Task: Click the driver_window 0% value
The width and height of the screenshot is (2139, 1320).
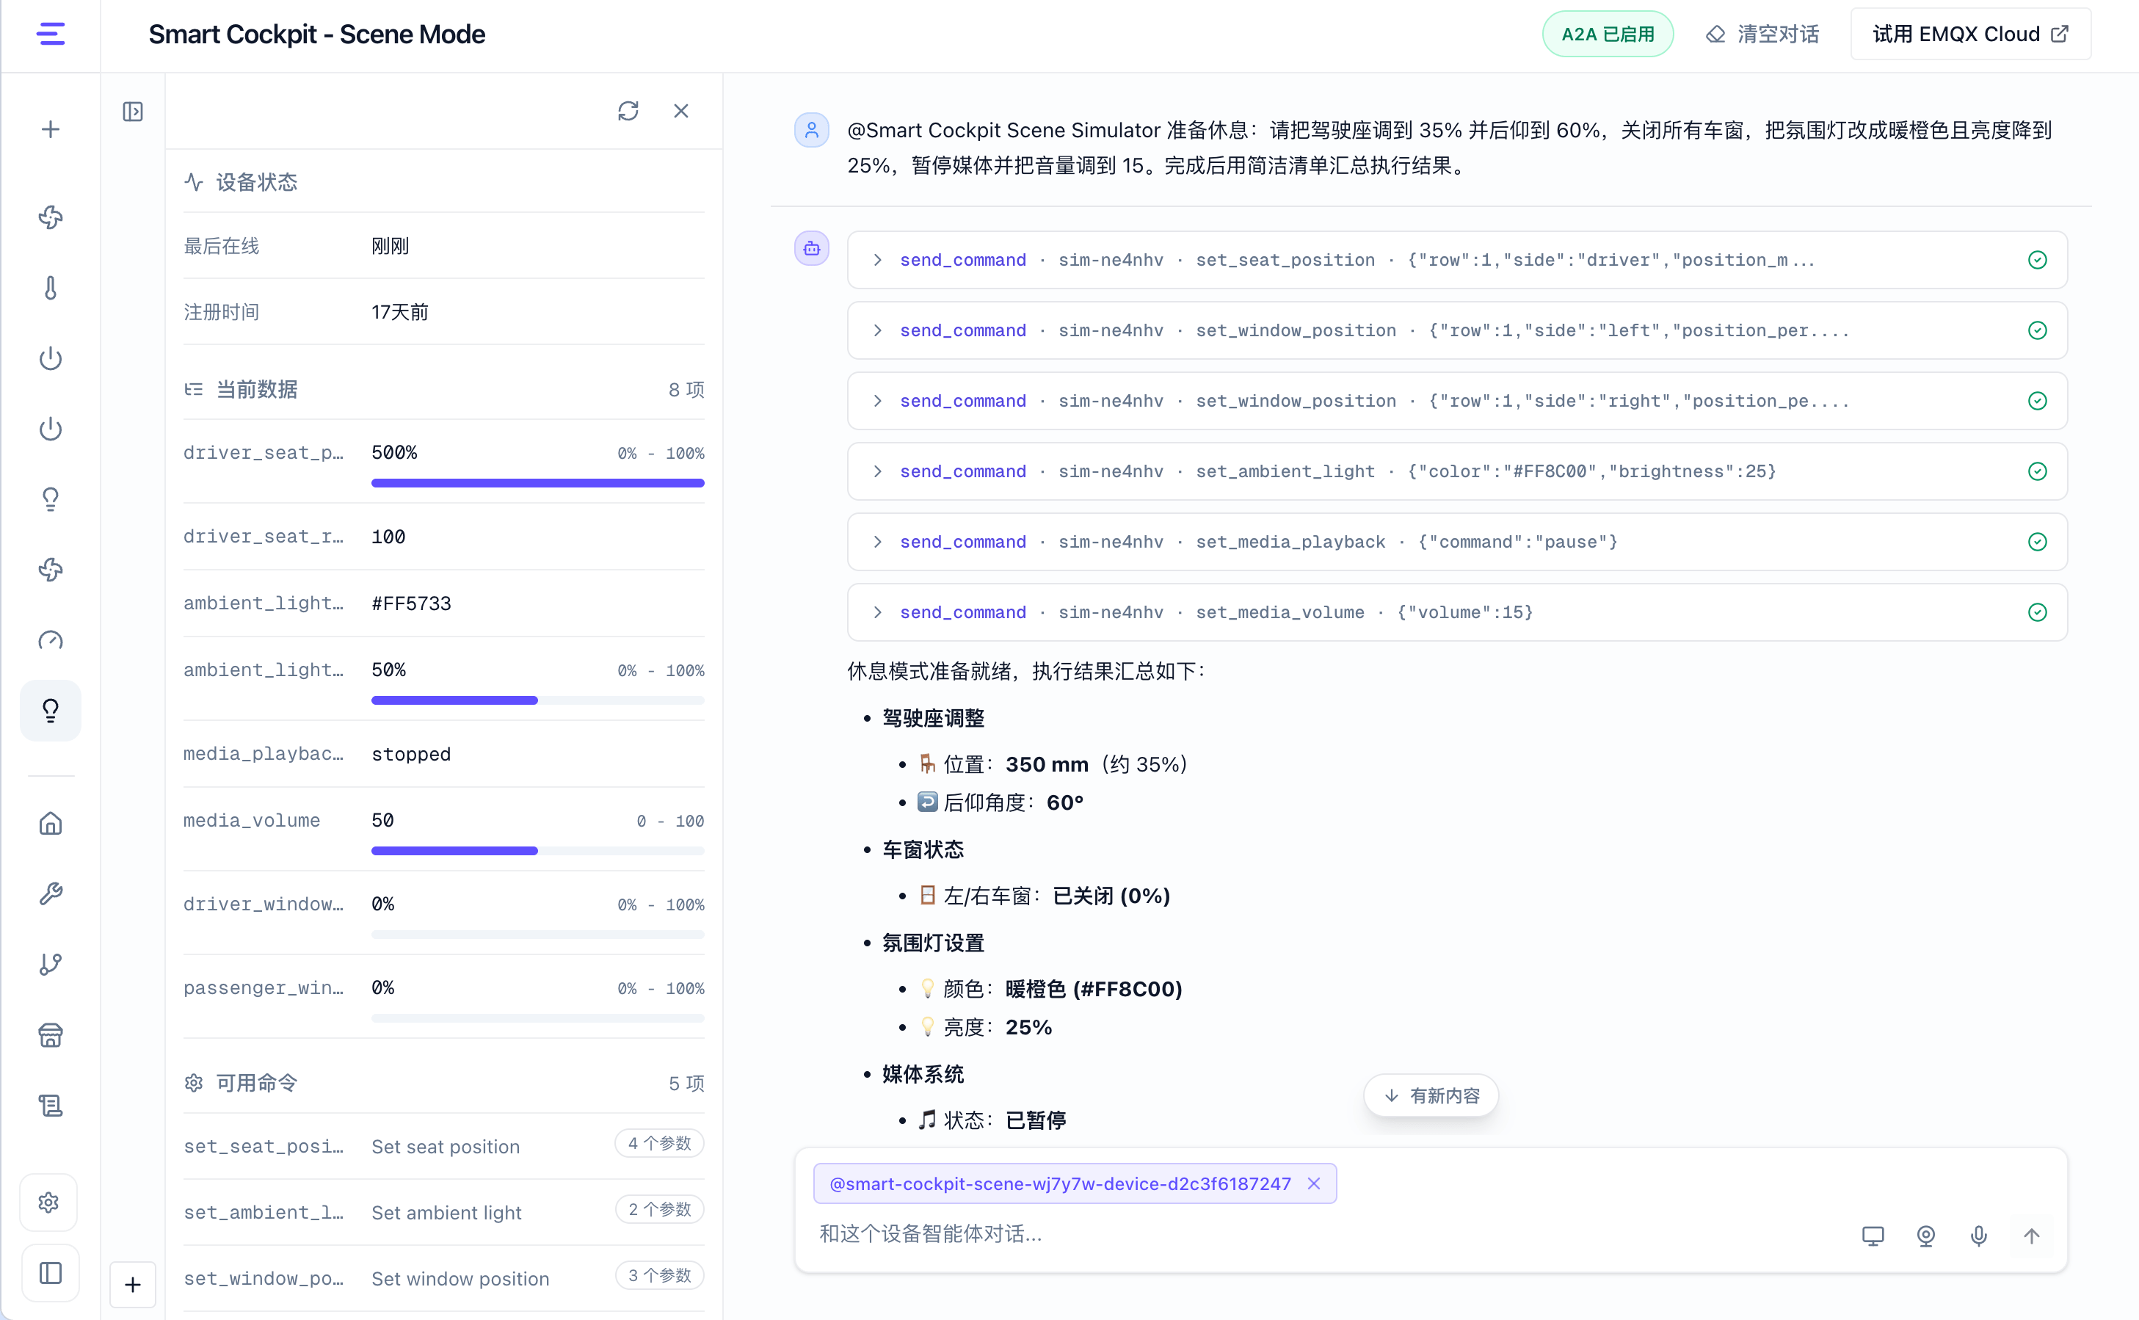Action: 383,904
